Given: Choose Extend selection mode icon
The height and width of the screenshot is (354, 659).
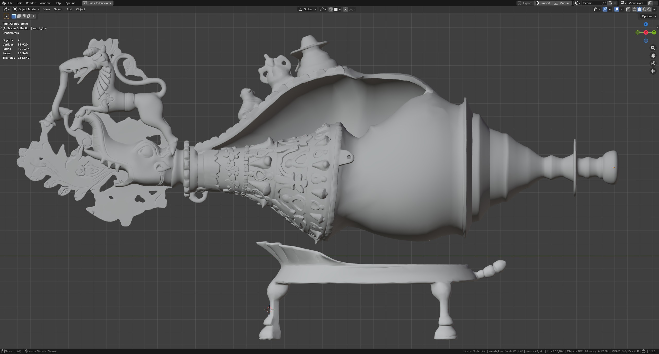Looking at the screenshot, I should (x=19, y=16).
